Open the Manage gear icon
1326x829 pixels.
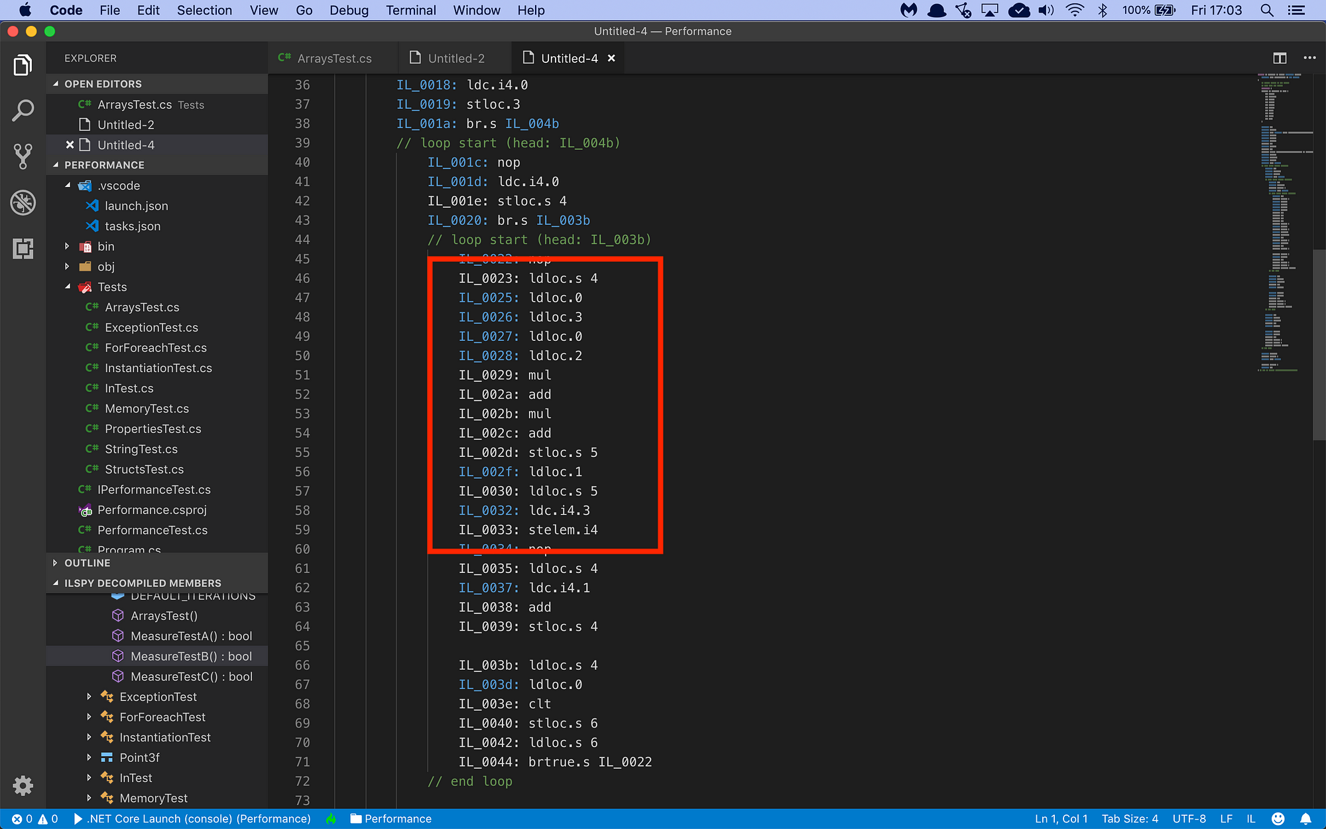coord(23,786)
